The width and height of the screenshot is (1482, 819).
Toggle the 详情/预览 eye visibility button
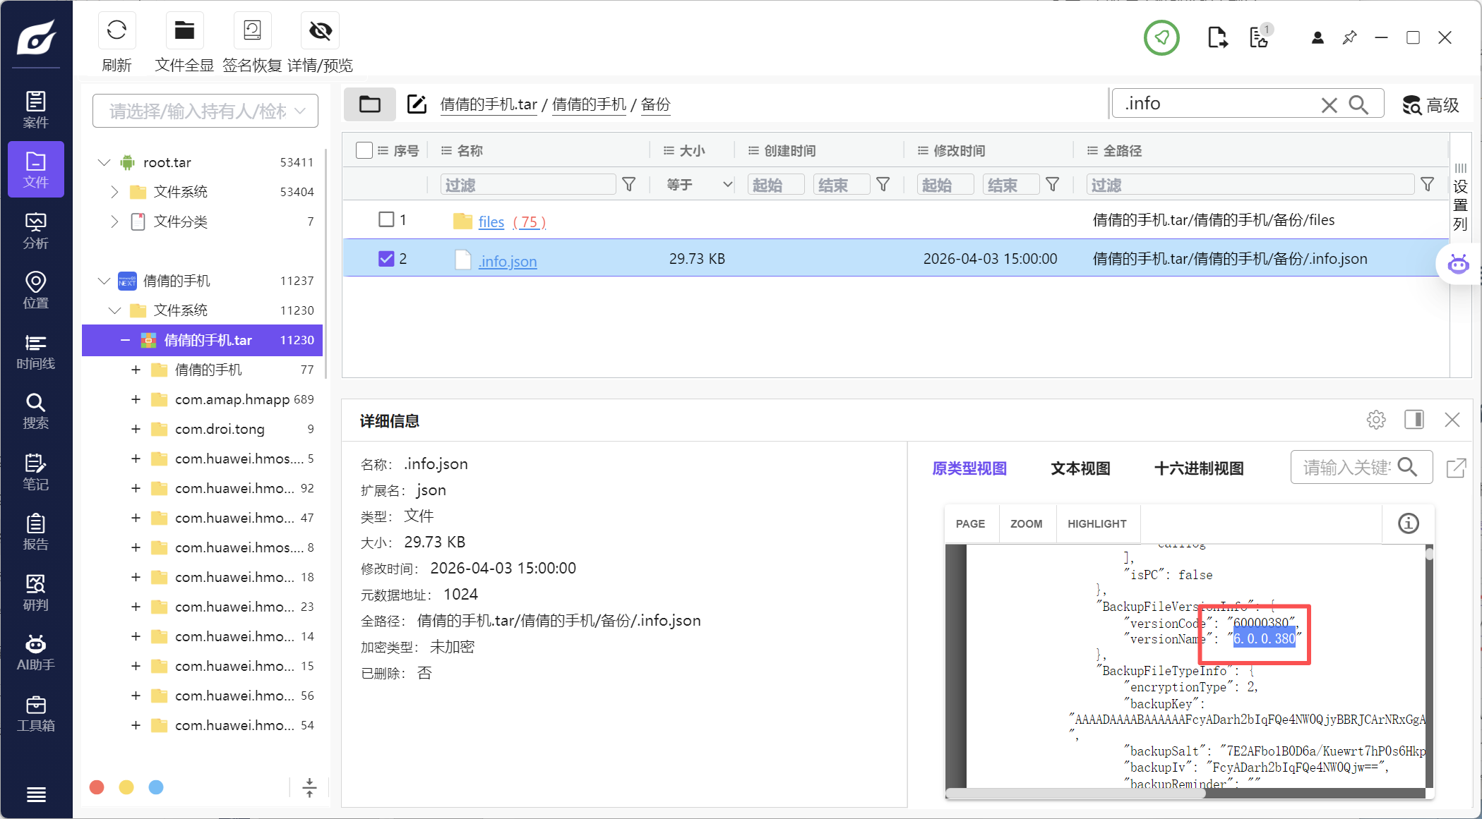pyautogui.click(x=321, y=31)
